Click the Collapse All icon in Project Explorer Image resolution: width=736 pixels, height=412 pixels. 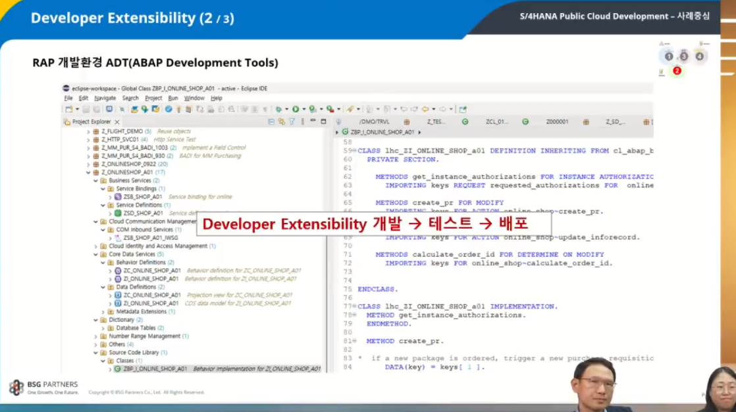tap(271, 122)
